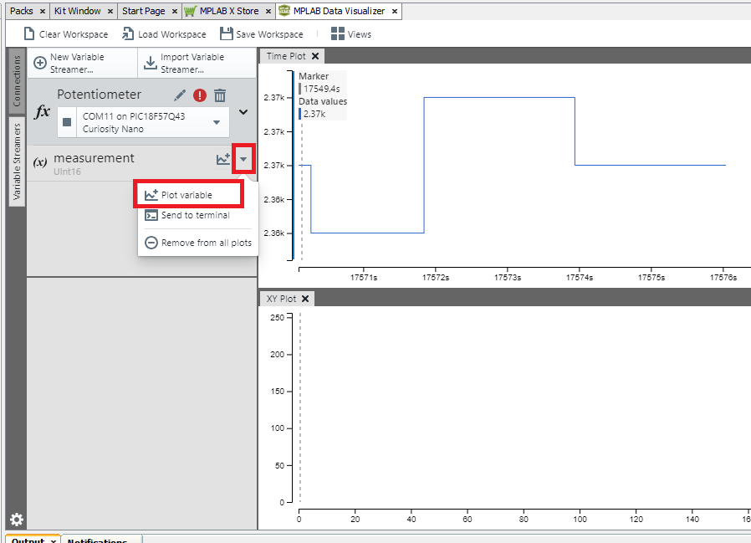Image resolution: width=751 pixels, height=543 pixels.
Task: Click Import Variable Streamer button
Action: coord(197,63)
